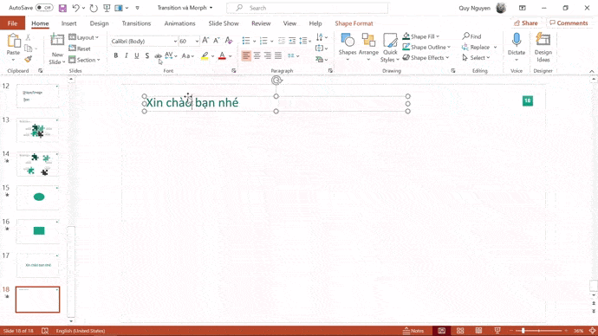Switch to the Design tab
The width and height of the screenshot is (598, 336).
(x=99, y=23)
